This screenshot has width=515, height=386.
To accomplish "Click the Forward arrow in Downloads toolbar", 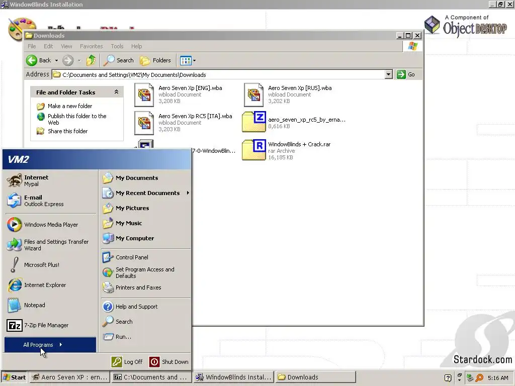I will tap(68, 60).
